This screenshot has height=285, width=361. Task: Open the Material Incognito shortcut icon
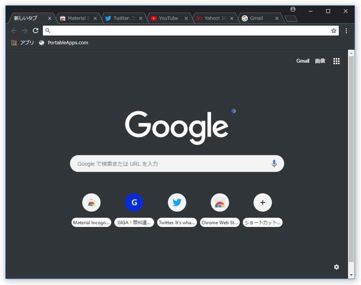coord(91,203)
